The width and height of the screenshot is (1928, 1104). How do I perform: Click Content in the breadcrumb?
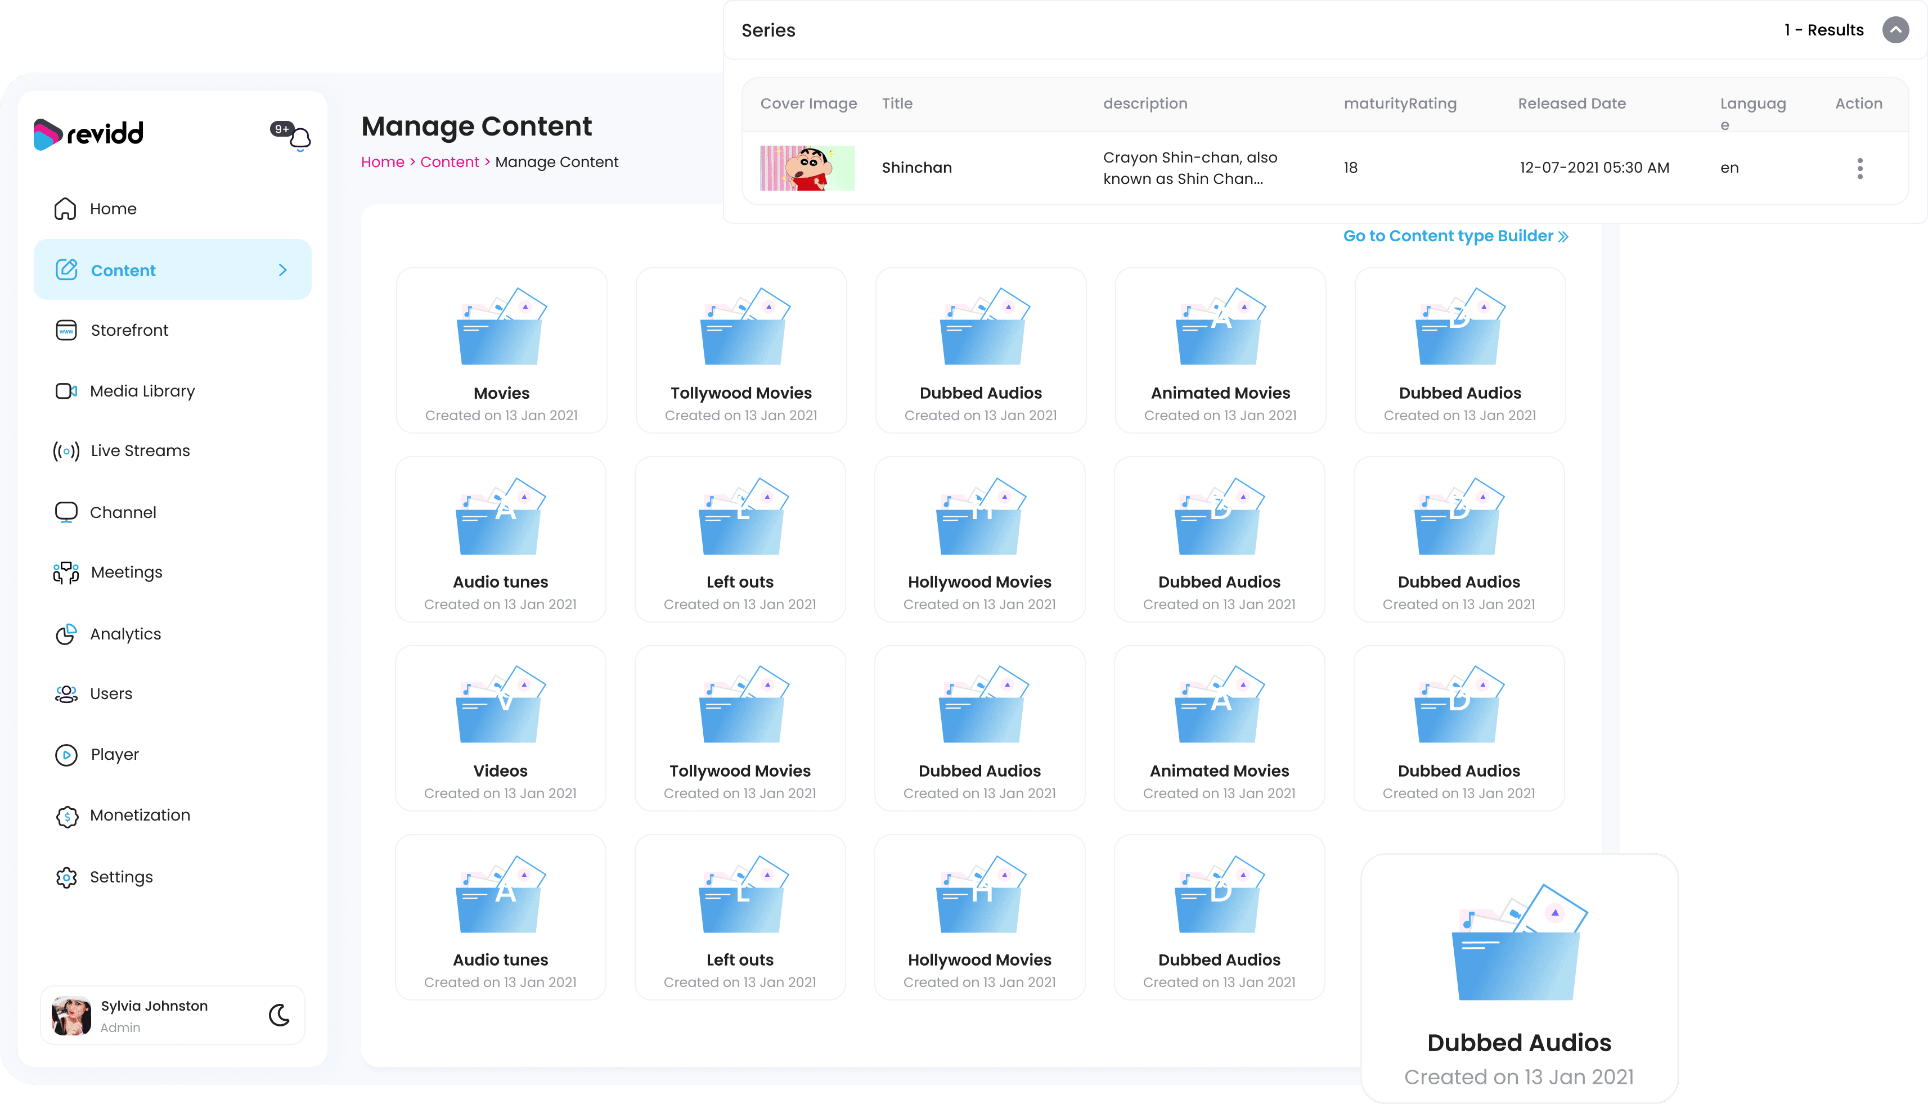[449, 163]
